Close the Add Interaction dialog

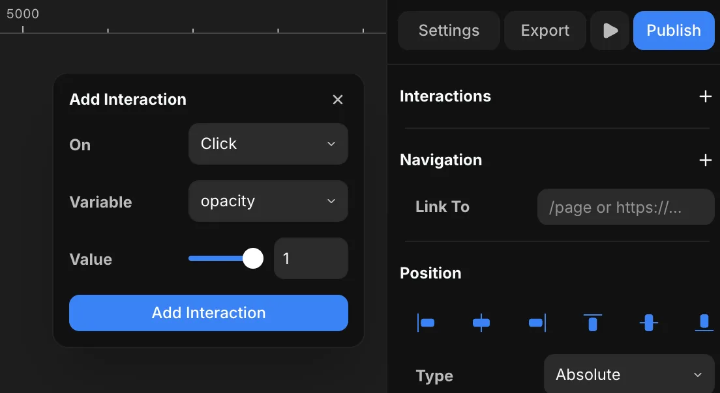click(338, 100)
